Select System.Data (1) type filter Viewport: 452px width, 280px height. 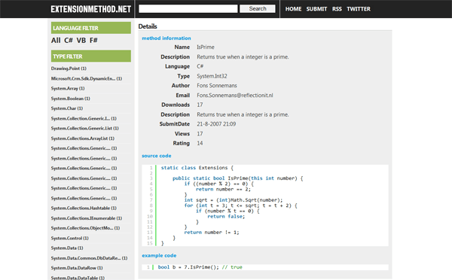[67, 248]
